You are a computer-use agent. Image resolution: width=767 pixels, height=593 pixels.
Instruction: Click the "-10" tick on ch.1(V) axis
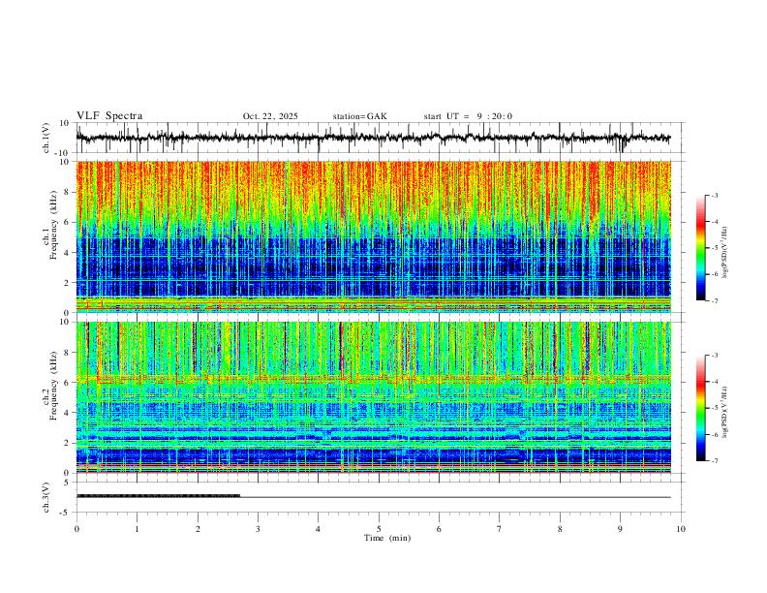click(x=63, y=153)
